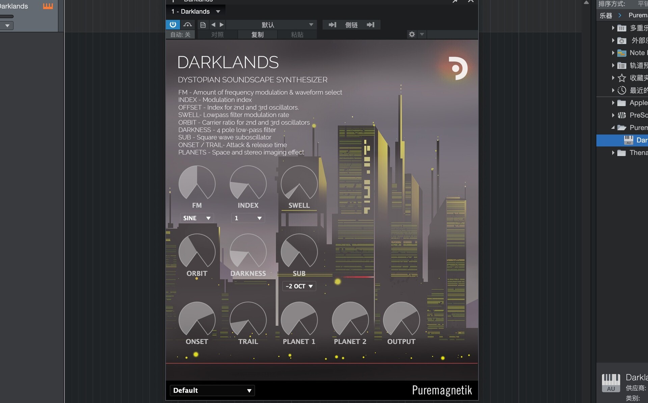Select the recent clock icon
Viewport: 648px width, 403px height.
coord(622,90)
